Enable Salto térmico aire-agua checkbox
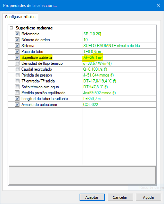The height and width of the screenshot is (204, 164). 17,87
